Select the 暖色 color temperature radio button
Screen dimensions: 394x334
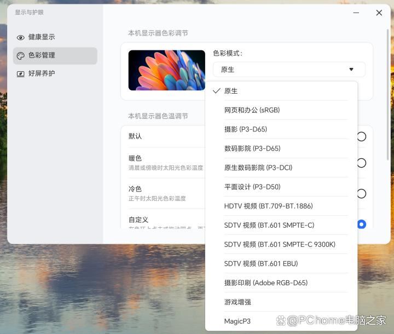(x=361, y=163)
